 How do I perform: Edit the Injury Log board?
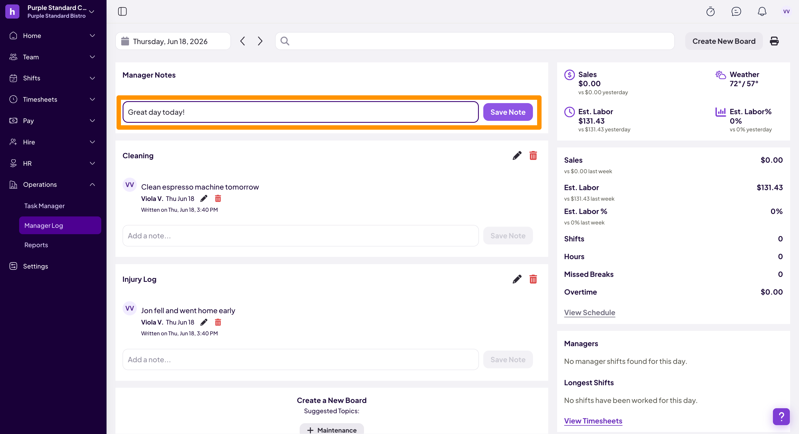tap(517, 279)
